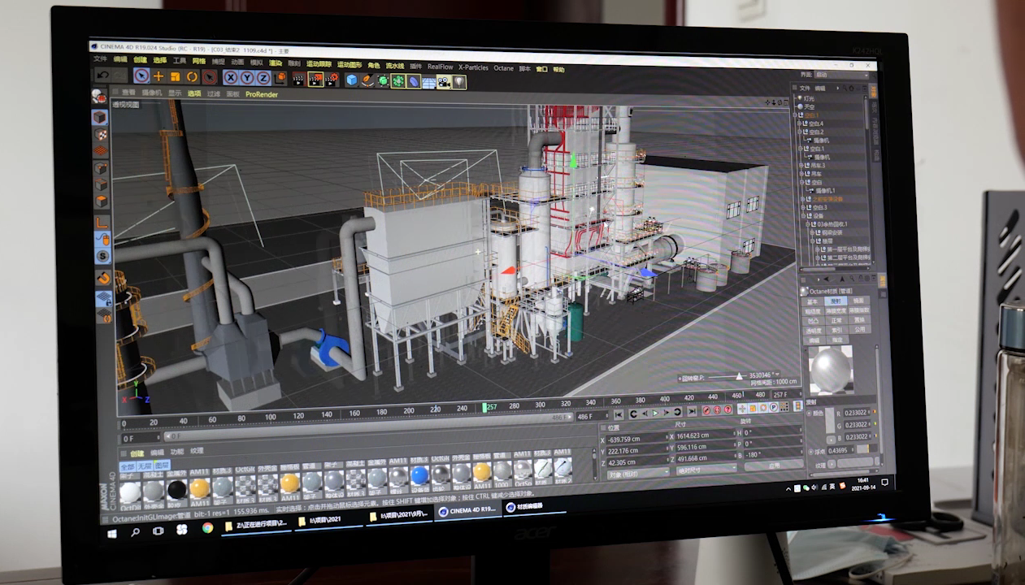Switch to the 透明度 material tab

[x=814, y=331]
